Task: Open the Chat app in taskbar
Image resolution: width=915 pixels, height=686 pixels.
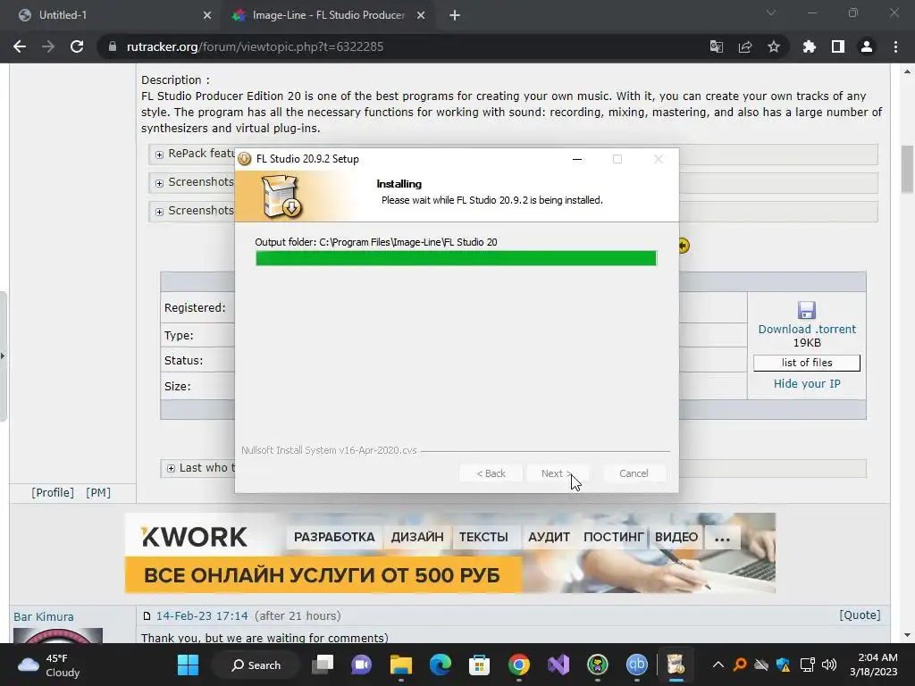Action: point(361,665)
